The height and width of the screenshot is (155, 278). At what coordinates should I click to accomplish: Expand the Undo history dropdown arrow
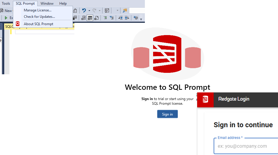pyautogui.click(x=89, y=11)
